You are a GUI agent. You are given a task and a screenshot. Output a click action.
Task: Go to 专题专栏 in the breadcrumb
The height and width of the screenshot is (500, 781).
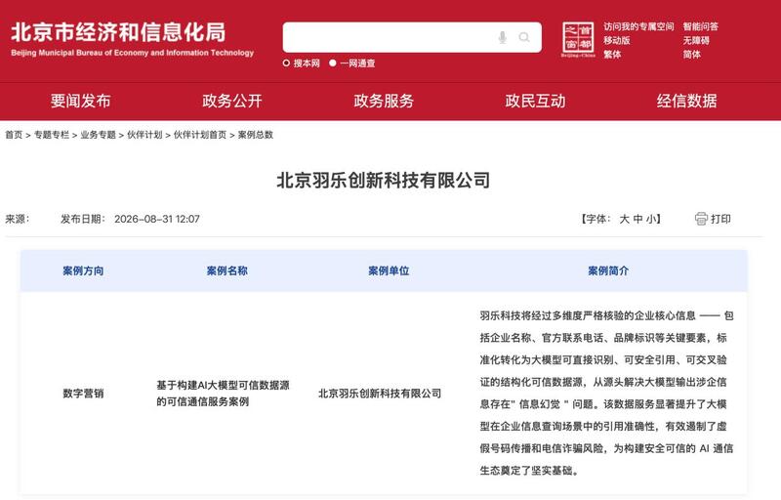tap(52, 135)
